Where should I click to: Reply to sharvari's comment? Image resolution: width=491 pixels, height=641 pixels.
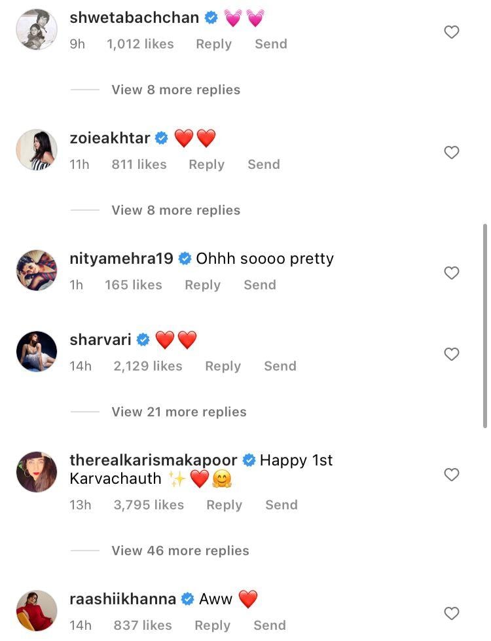coord(223,366)
